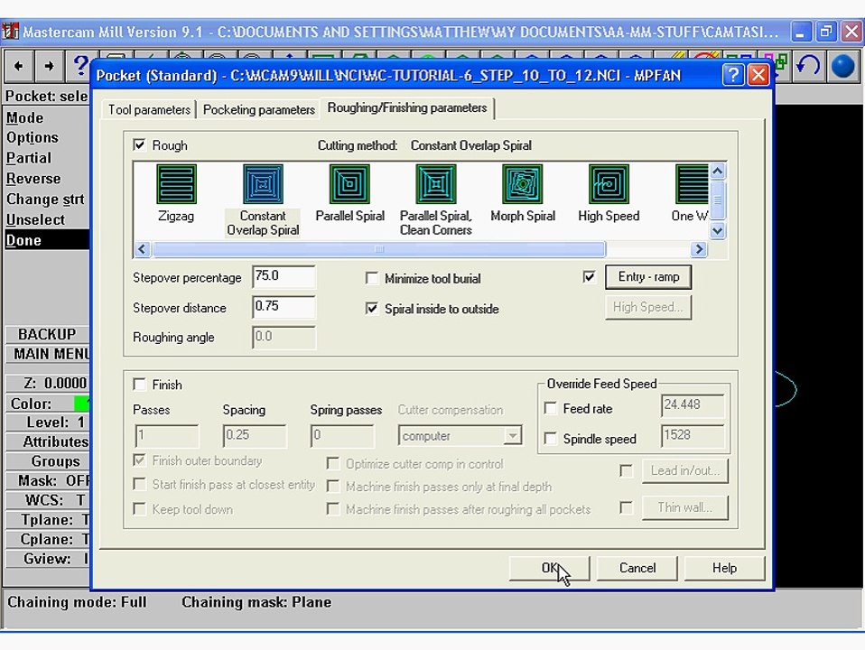This screenshot has height=650, width=865.
Task: Click the Mastercam title bar application icon
Action: pyautogui.click(x=10, y=32)
